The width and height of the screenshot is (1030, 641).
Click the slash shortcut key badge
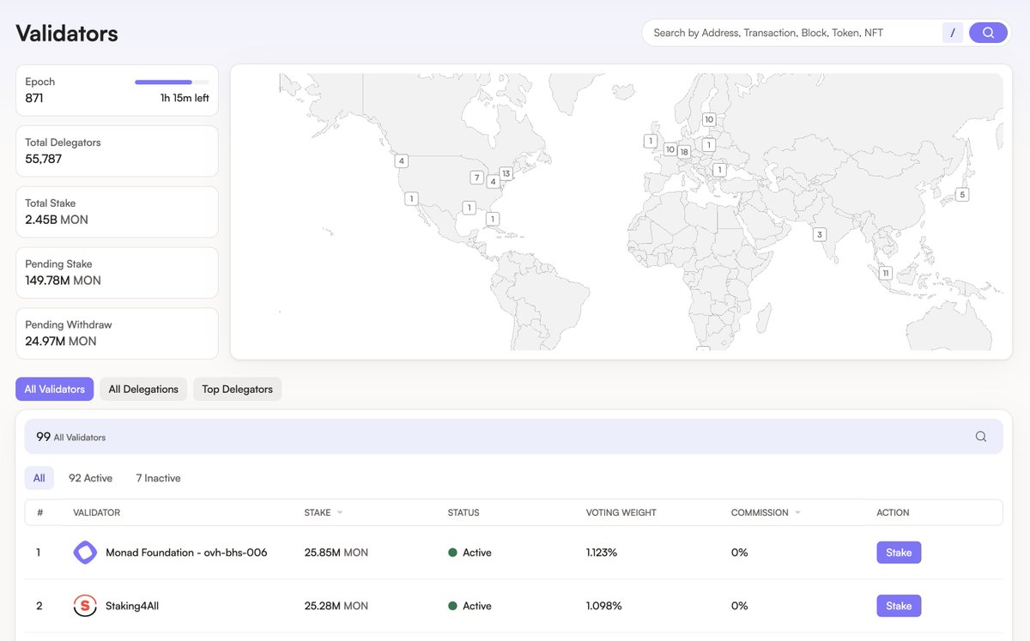[953, 33]
